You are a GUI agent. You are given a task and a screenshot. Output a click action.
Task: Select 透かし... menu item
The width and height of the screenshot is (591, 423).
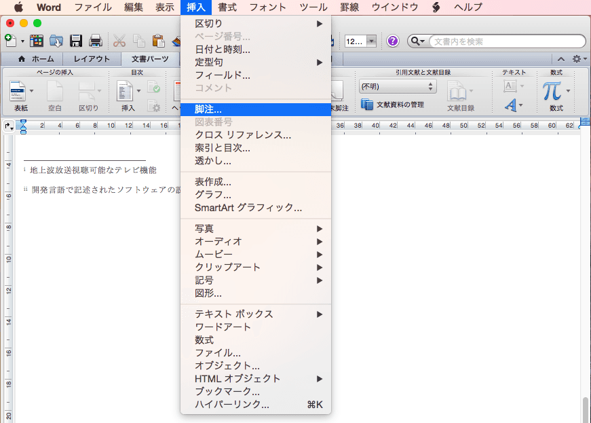pyautogui.click(x=256, y=161)
